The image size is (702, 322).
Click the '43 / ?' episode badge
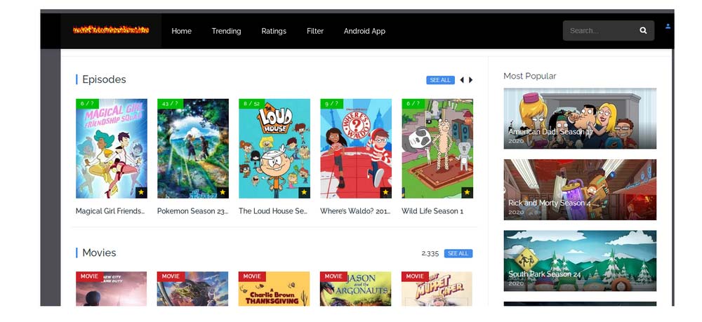pyautogui.click(x=170, y=103)
